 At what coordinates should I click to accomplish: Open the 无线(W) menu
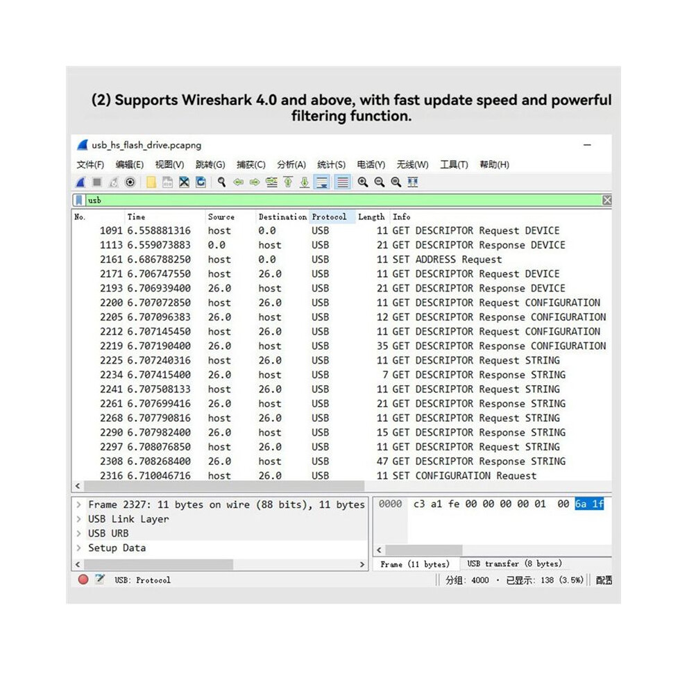coord(412,164)
